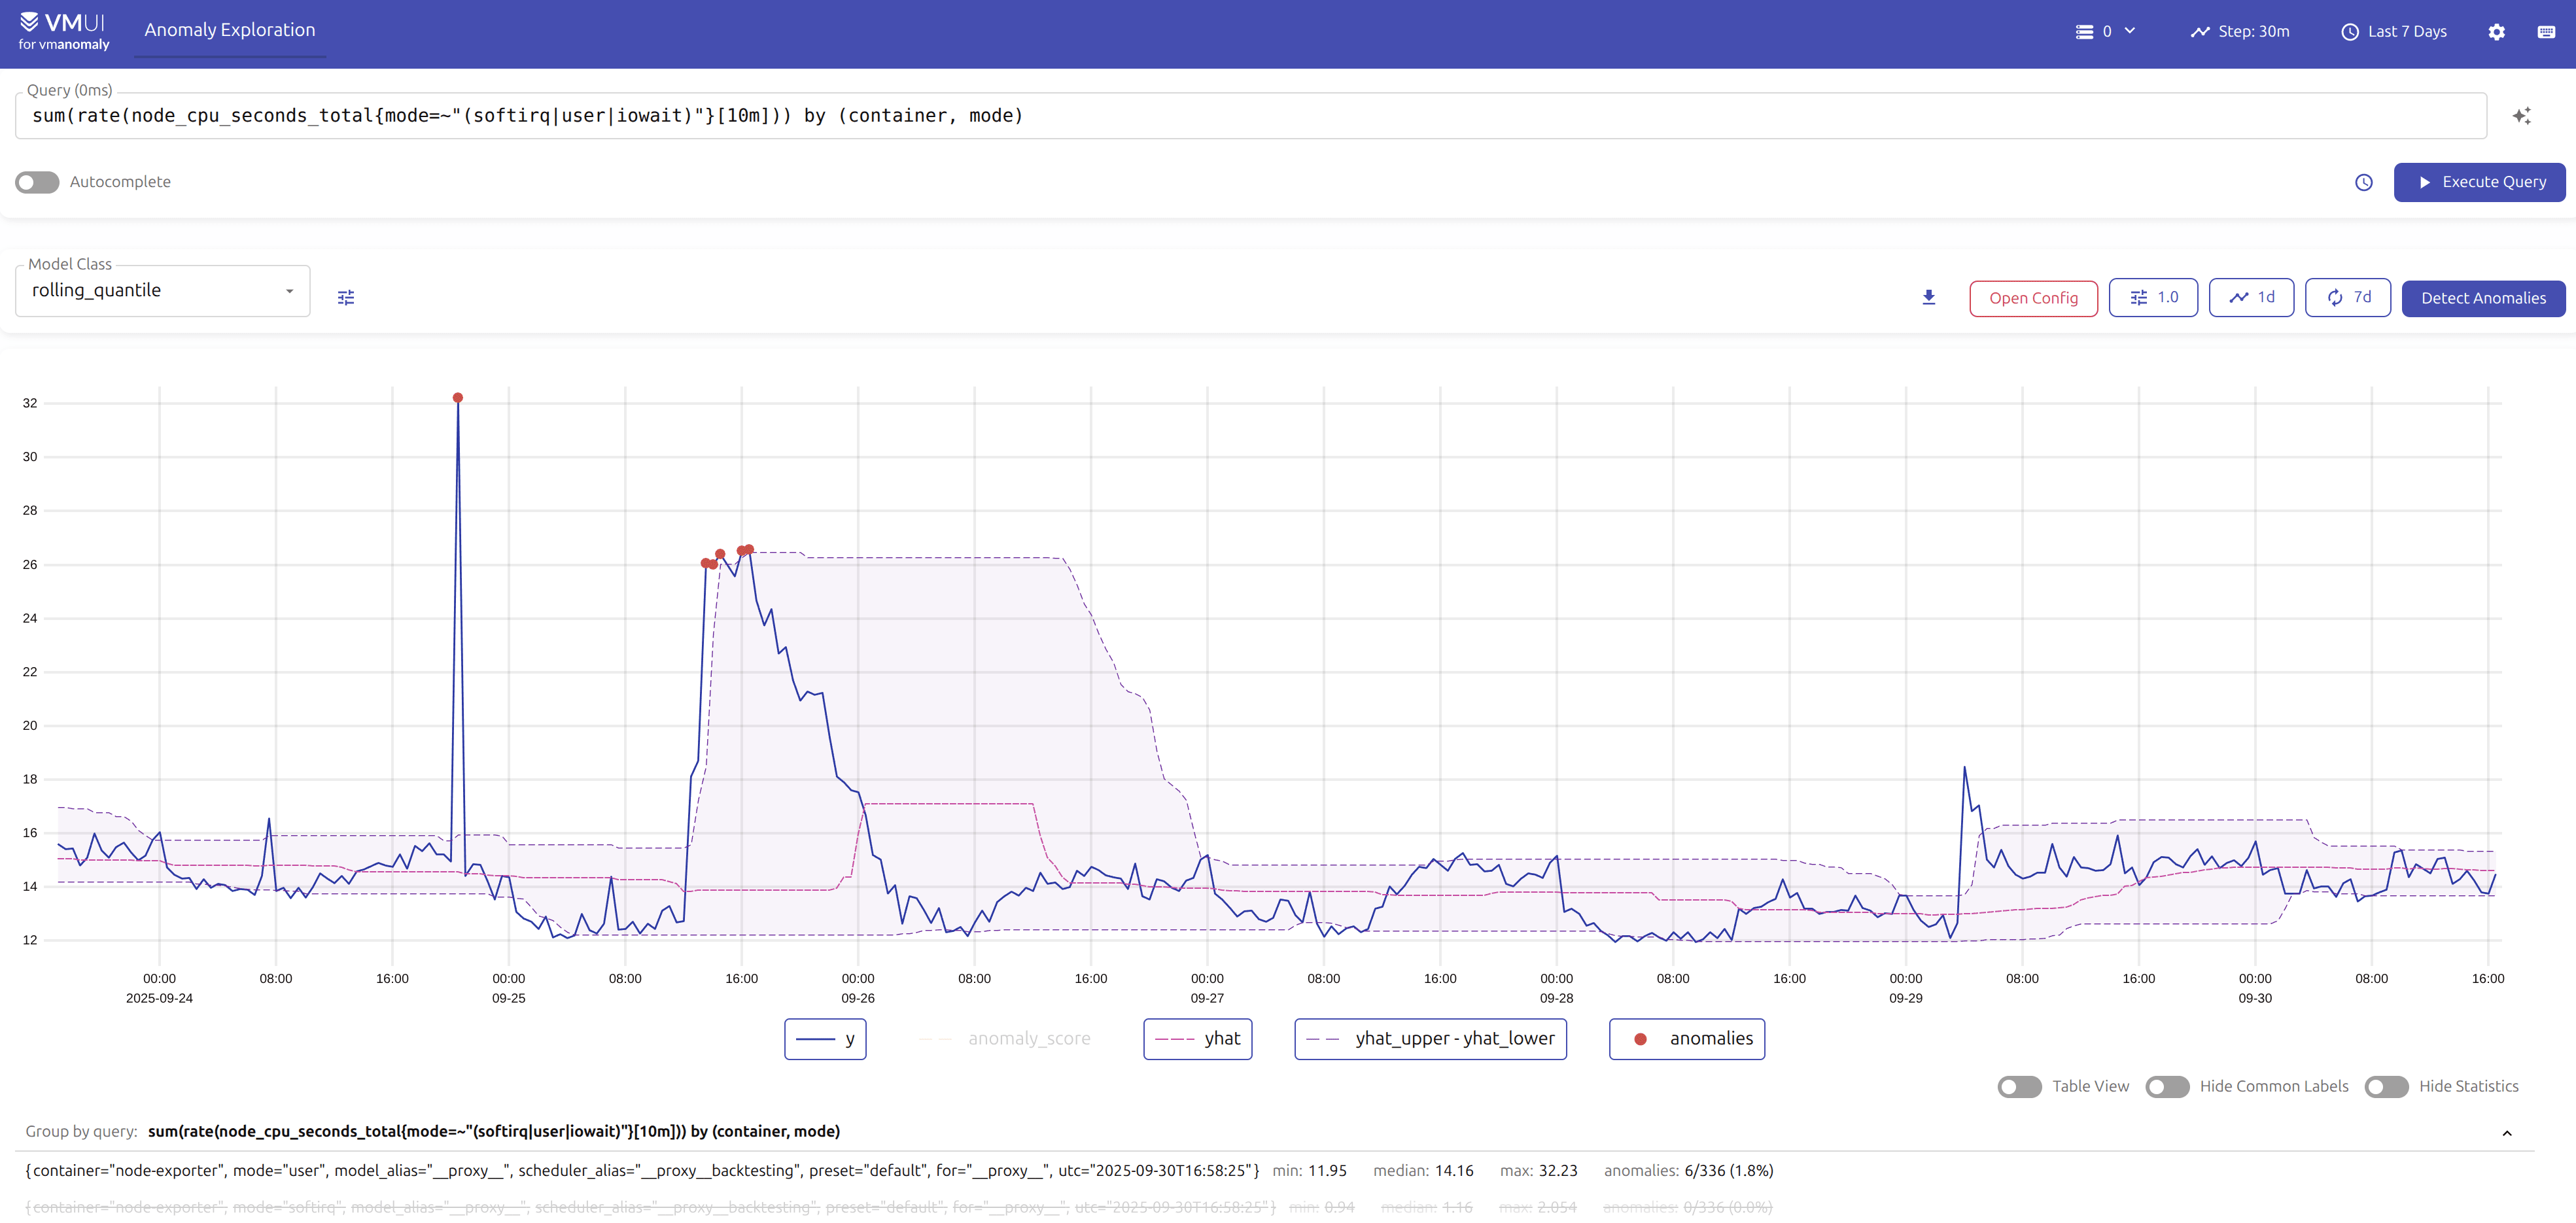Open the Last 7 Days time picker

[2393, 31]
